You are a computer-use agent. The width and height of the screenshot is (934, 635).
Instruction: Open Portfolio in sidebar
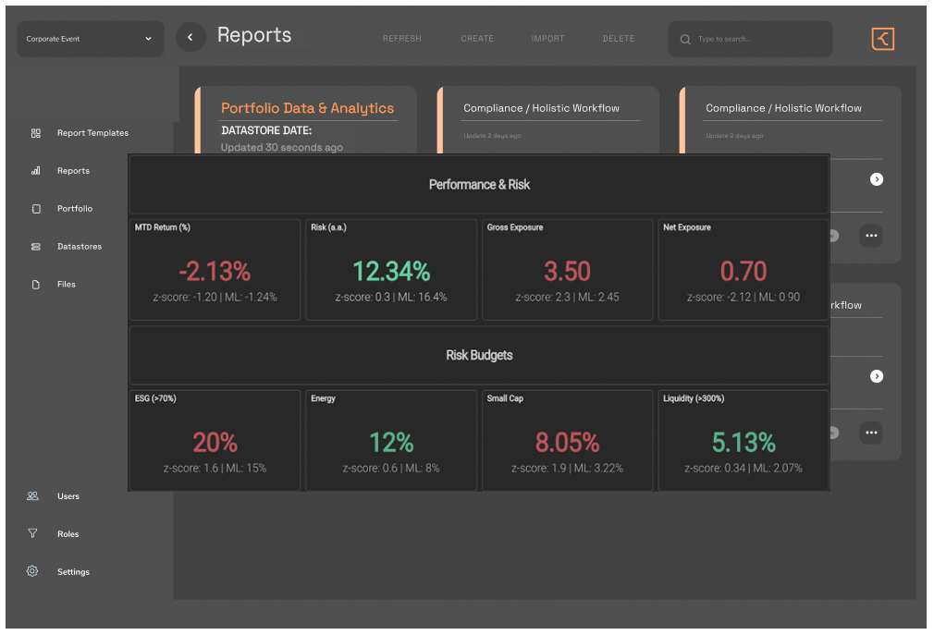point(75,209)
